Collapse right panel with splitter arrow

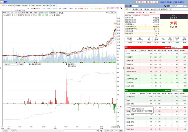coord(124,68)
